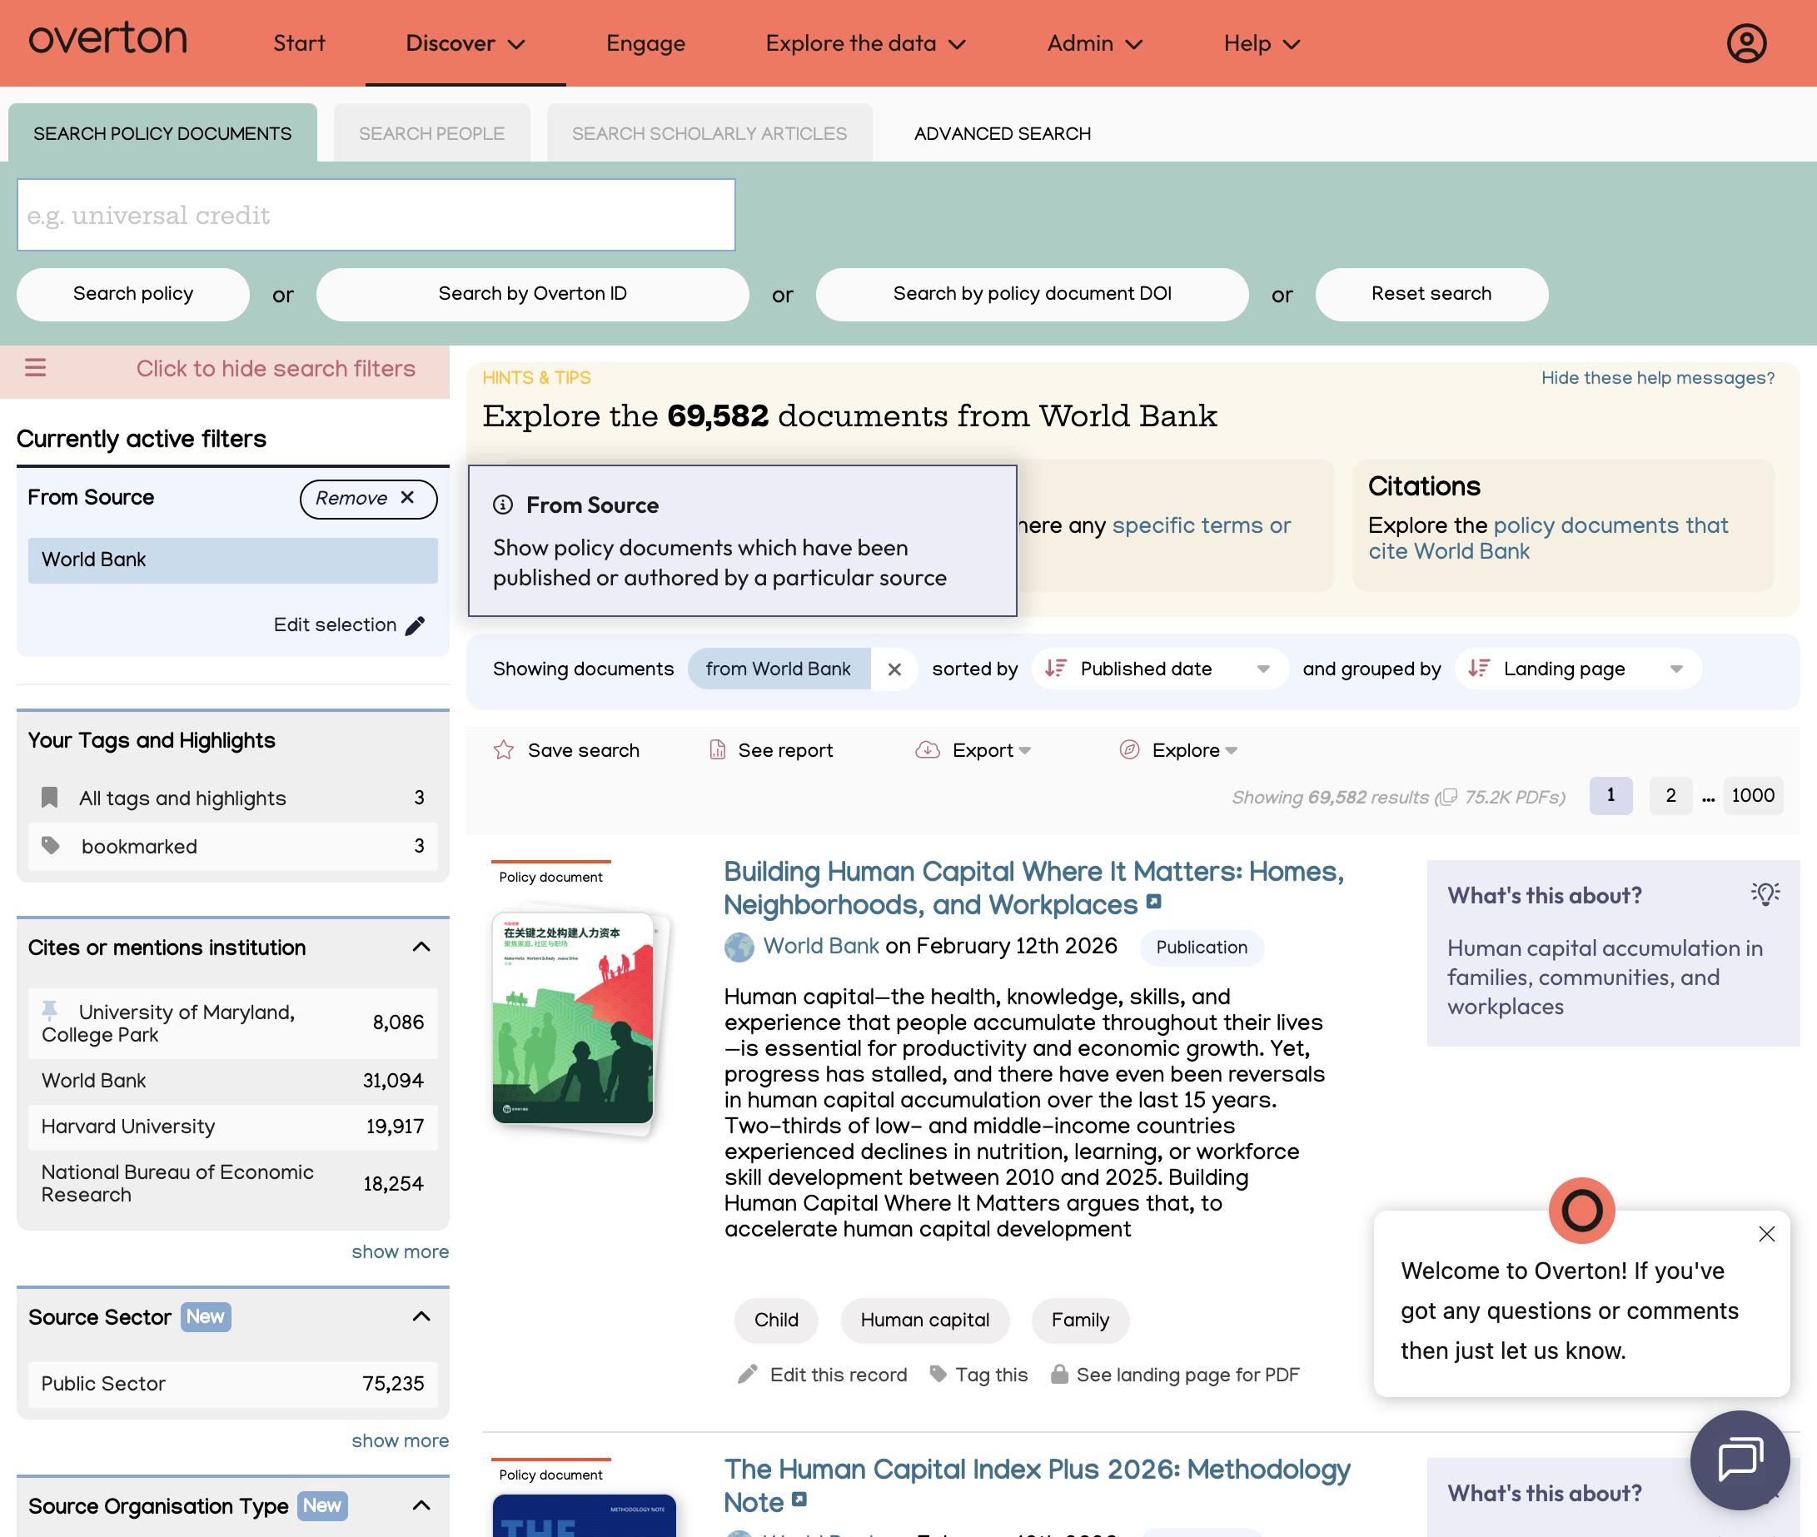1817x1537 pixels.
Task: Click the Reset search button
Action: (x=1431, y=295)
